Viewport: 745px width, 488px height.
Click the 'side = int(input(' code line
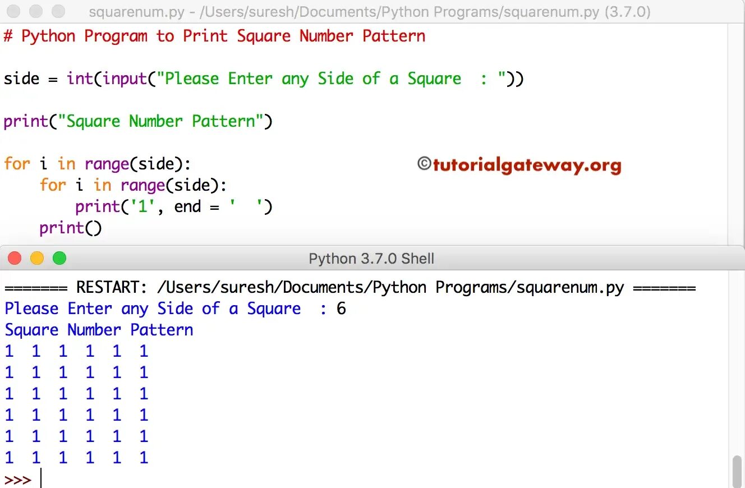264,79
